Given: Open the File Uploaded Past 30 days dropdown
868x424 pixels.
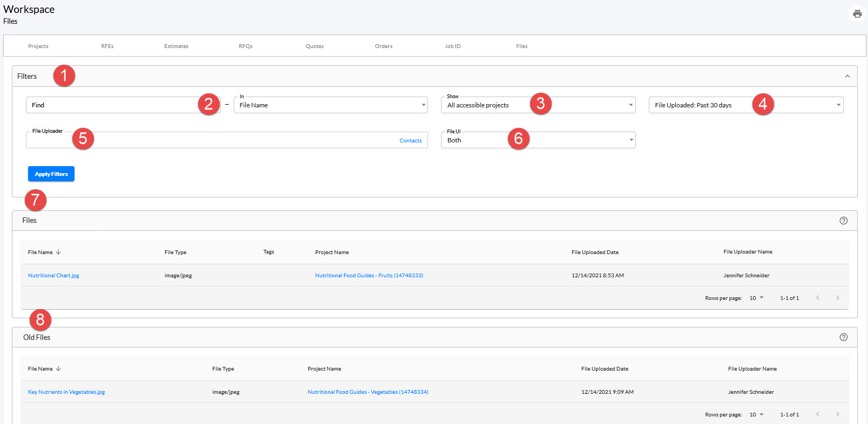Looking at the screenshot, I should click(x=746, y=105).
